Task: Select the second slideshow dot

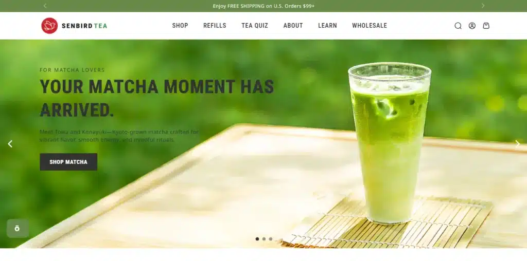Action: click(264, 239)
